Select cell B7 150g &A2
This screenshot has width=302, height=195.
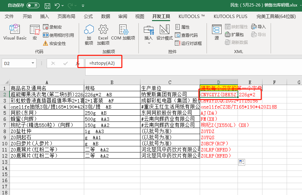click(112, 125)
